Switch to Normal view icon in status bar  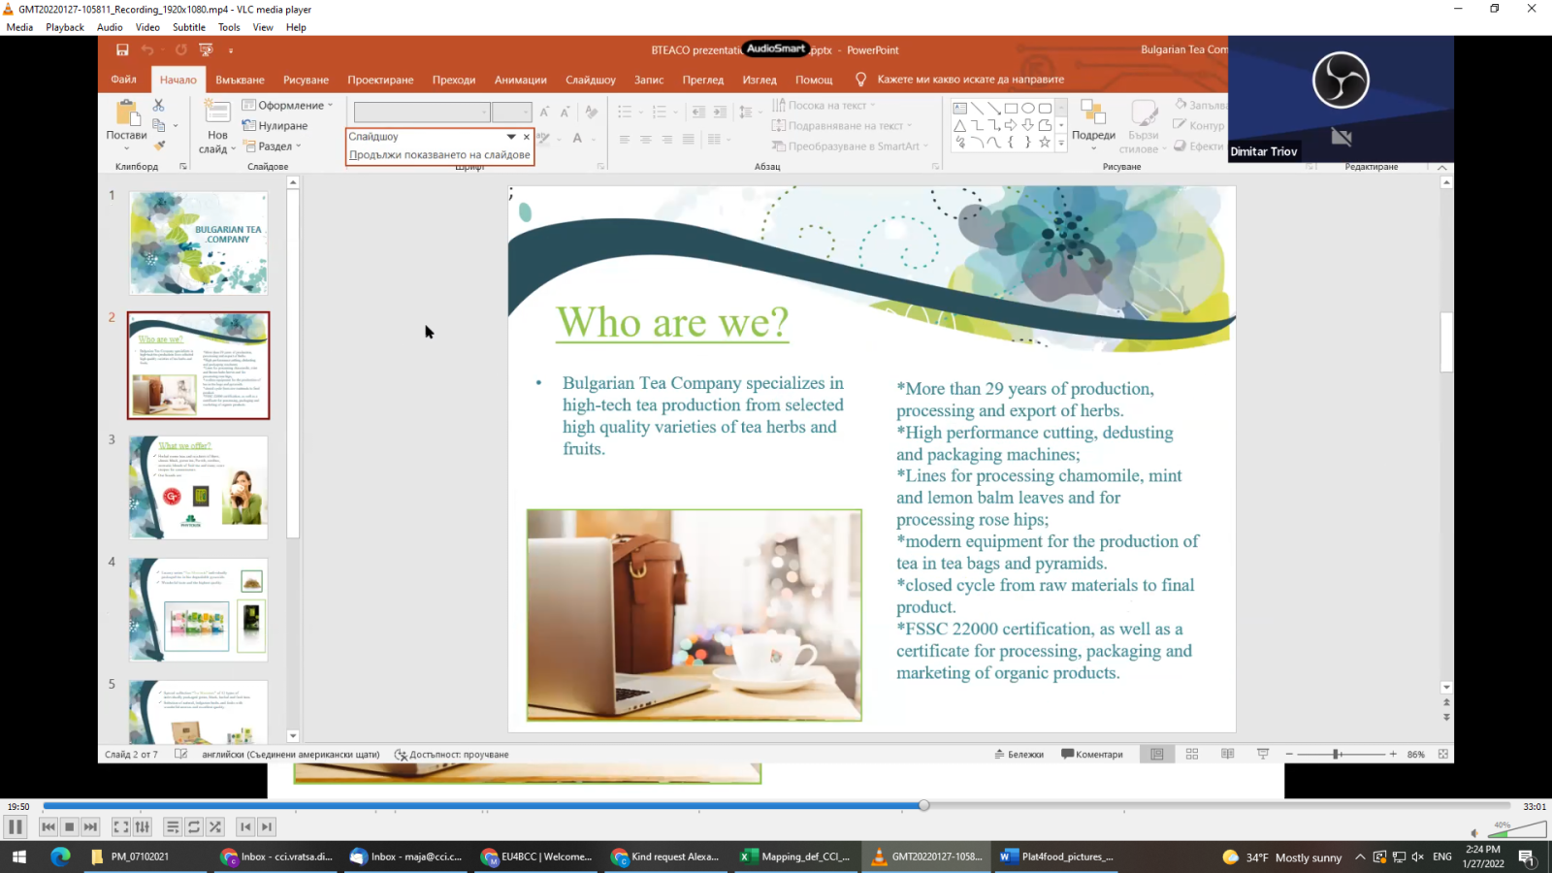[1157, 754]
